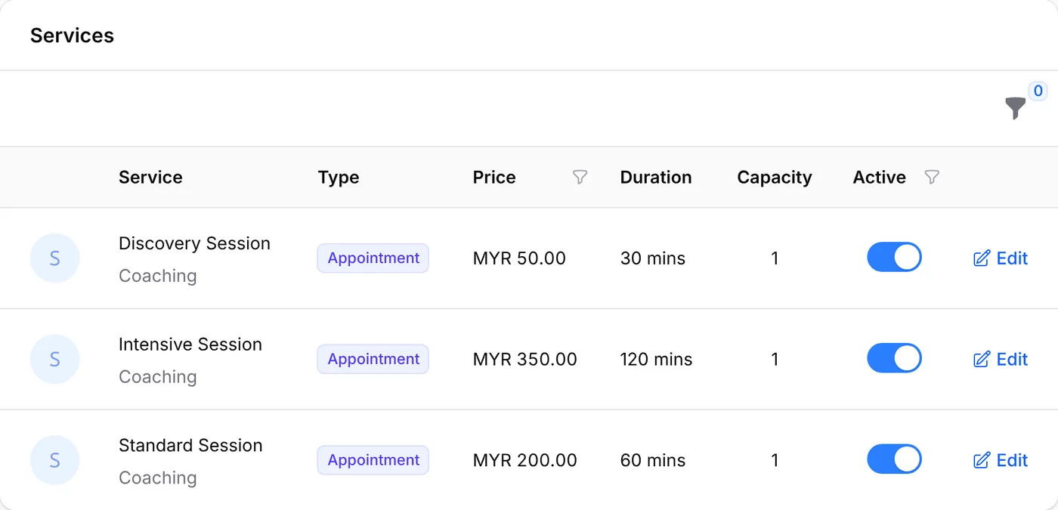The width and height of the screenshot is (1058, 510).
Task: Click the Intensive Session avatar icon
Action: click(54, 360)
